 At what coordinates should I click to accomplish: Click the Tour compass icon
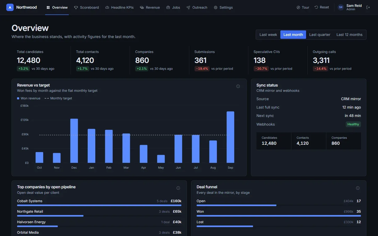pyautogui.click(x=298, y=8)
